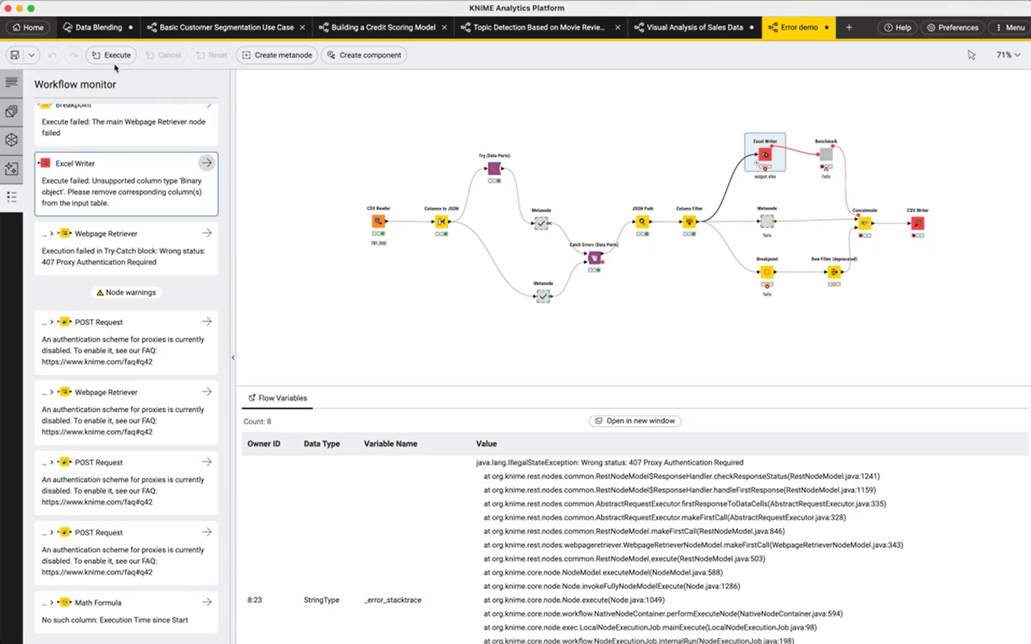Switch to Building a Credit Scoring Model tab
1031x644 pixels.
383,27
